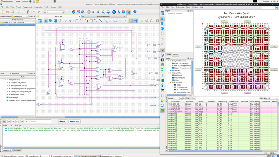Collapse Early Pin Planning folder
Screen dimensions: 279x157
tap(169, 61)
